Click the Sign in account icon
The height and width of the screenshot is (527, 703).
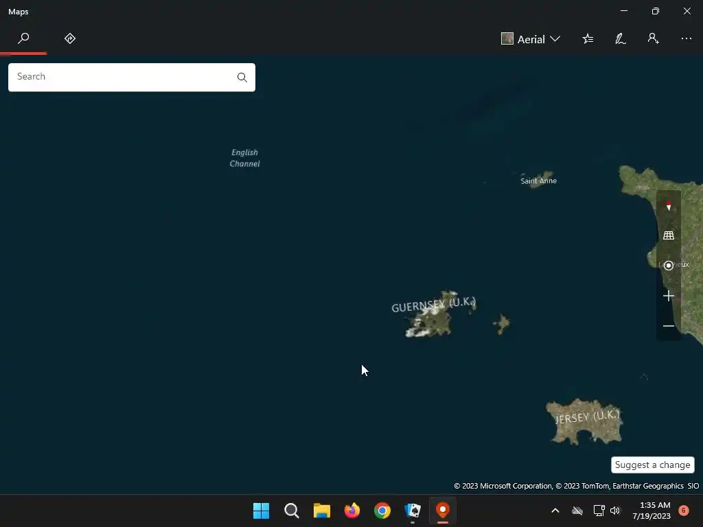tap(654, 38)
